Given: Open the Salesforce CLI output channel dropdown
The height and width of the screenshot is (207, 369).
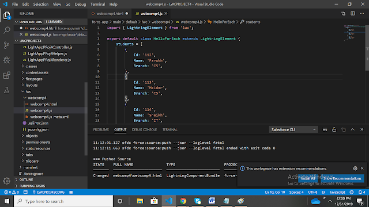Looking at the screenshot, I should pos(293,129).
